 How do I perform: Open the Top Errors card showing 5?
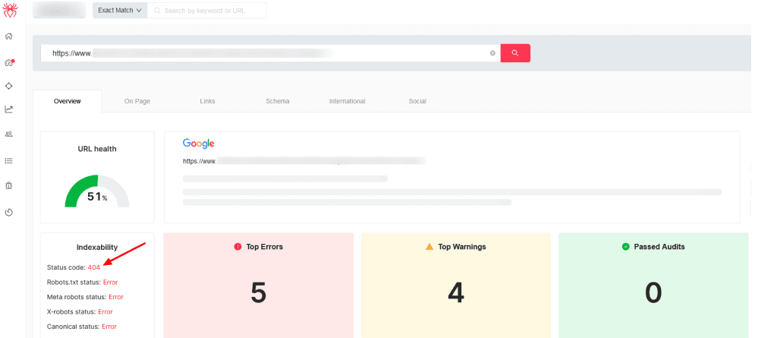click(258, 286)
